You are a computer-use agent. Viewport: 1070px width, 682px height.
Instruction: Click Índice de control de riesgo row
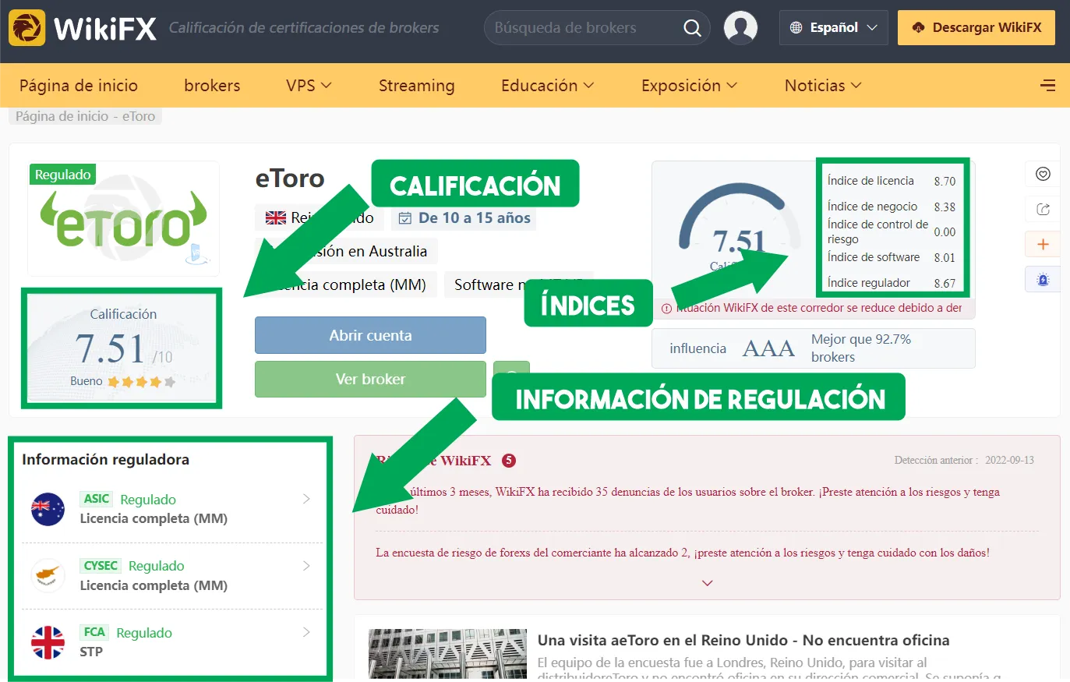click(x=891, y=231)
